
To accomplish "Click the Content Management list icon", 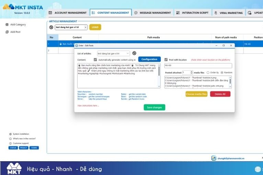I will tap(93, 13).
